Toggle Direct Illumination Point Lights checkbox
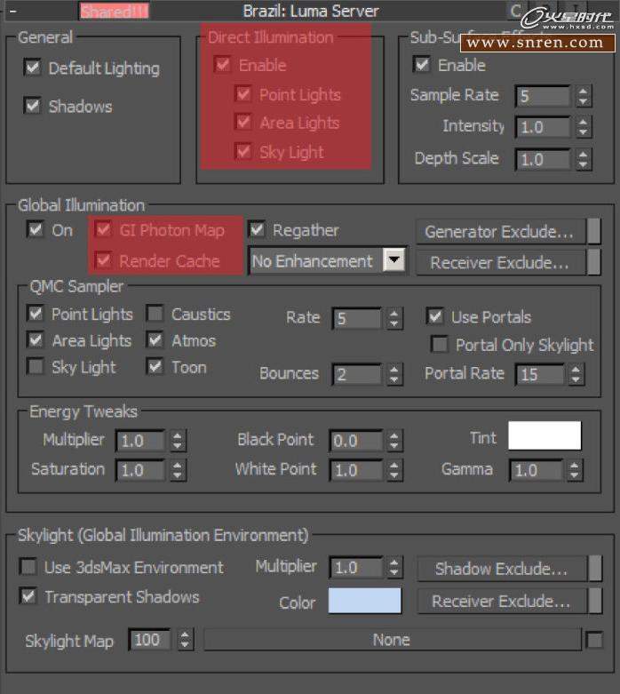620x694 pixels. 243,94
